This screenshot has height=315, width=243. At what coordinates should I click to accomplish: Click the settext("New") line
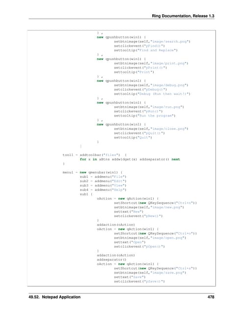click(x=129, y=212)
